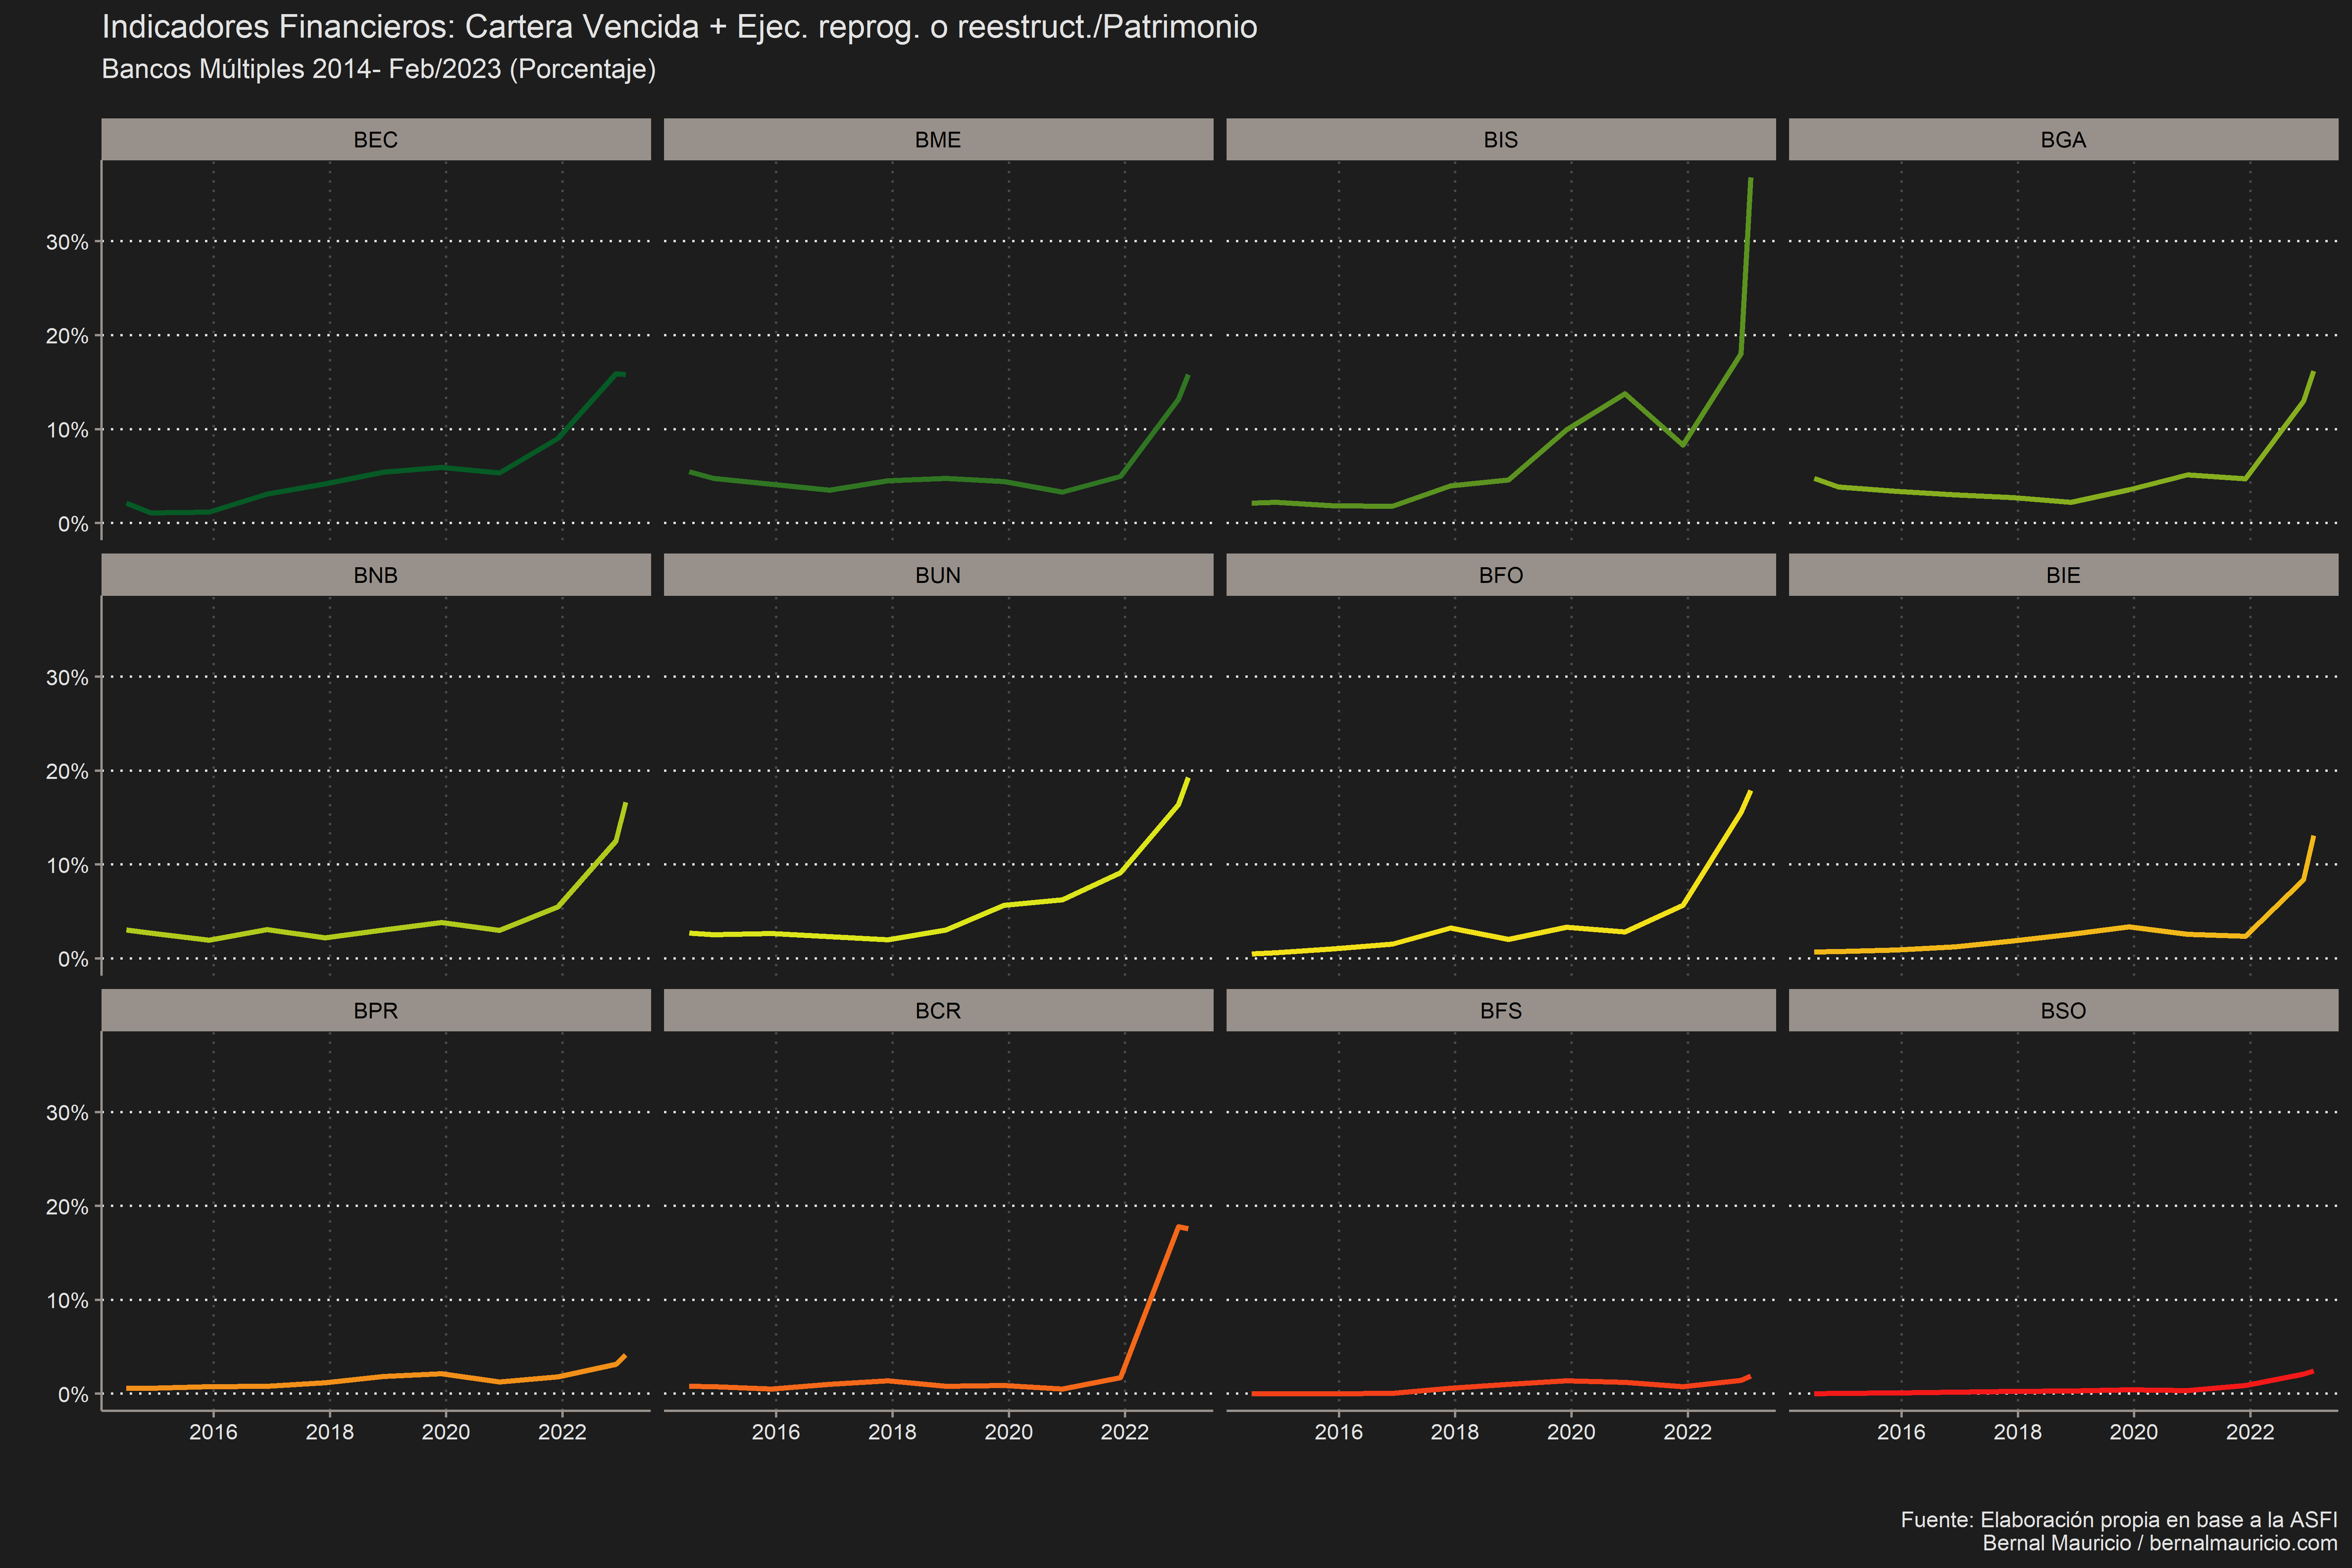Select the BNB panel header
Image resolution: width=2352 pixels, height=1568 pixels.
click(x=376, y=575)
